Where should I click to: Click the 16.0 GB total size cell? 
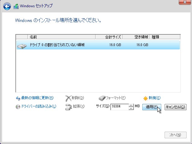pos(115,45)
